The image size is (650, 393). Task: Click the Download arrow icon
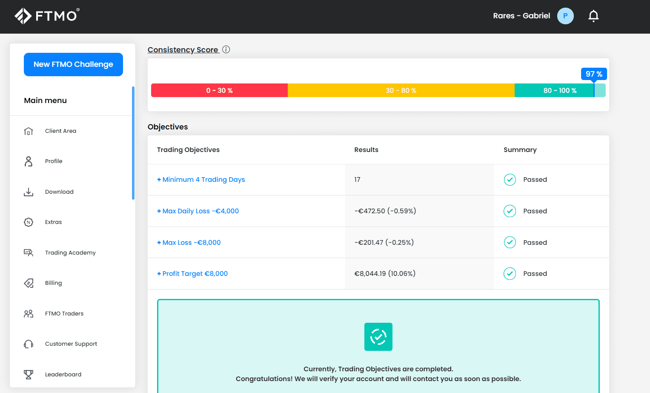pyautogui.click(x=29, y=192)
